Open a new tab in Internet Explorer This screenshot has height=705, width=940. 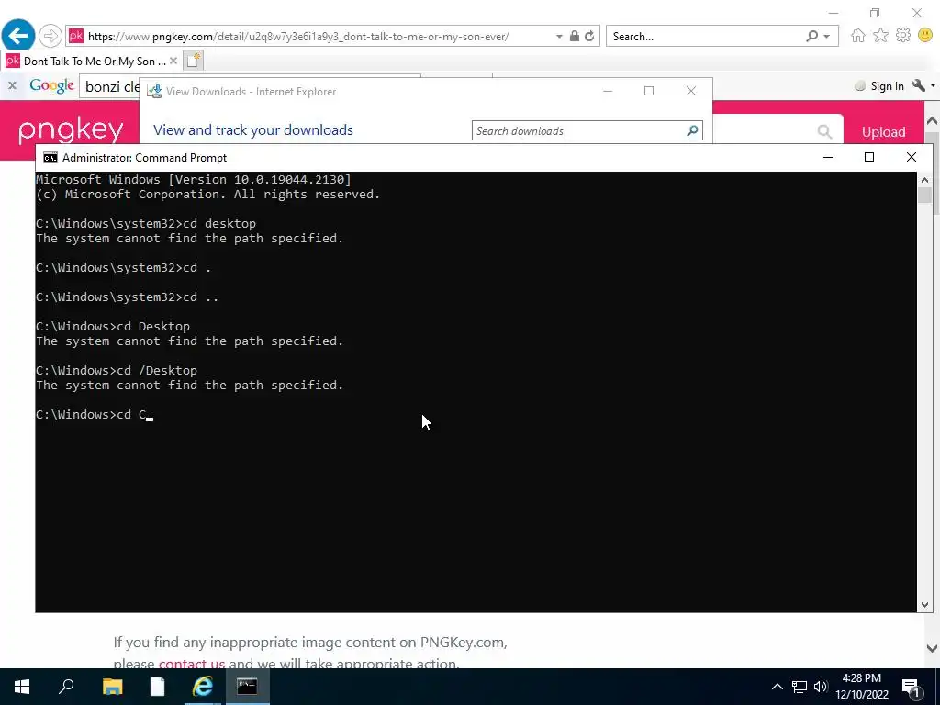point(193,61)
